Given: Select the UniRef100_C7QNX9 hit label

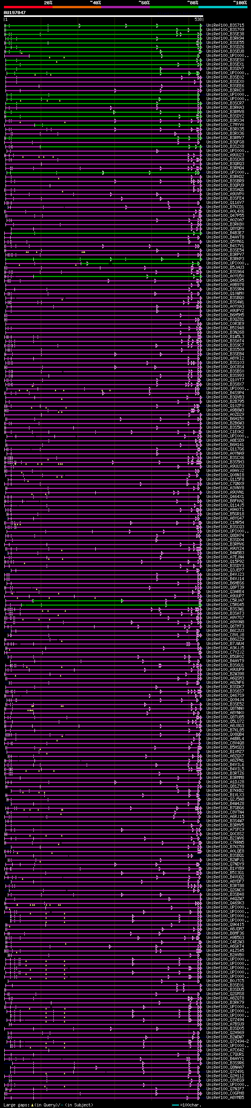Looking at the screenshot, I should pos(225,483).
